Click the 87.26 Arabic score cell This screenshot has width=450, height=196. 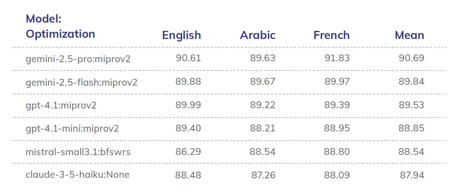(x=263, y=175)
